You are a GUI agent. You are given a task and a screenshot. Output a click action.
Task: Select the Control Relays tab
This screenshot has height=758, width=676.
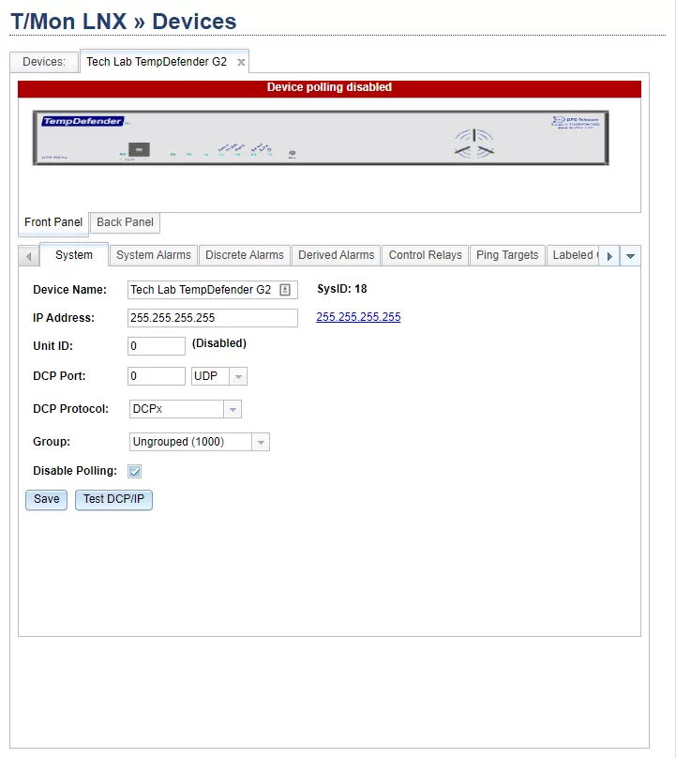point(425,255)
